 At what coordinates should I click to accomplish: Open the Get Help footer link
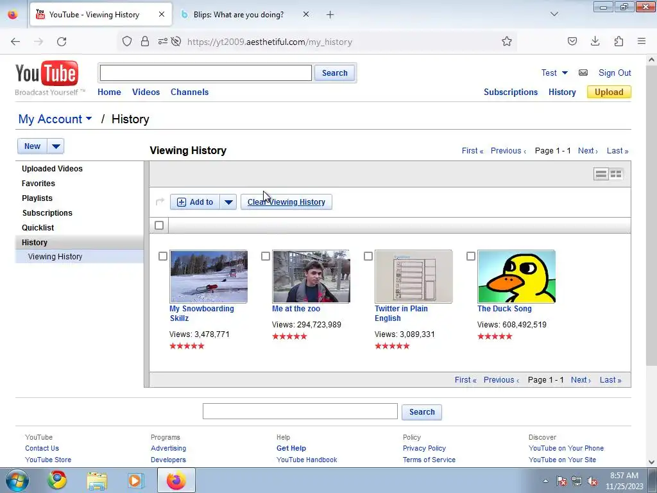[291, 448]
